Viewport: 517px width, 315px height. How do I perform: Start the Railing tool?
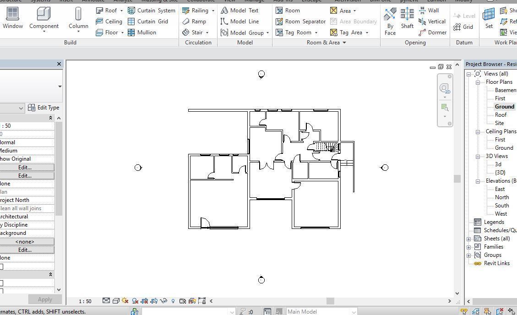195,11
